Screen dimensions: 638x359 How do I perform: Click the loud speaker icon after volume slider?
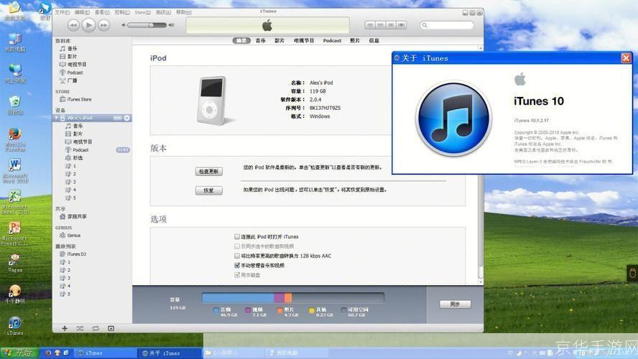[171, 25]
